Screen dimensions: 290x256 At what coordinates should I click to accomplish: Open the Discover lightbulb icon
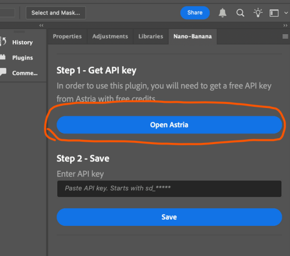(x=258, y=13)
